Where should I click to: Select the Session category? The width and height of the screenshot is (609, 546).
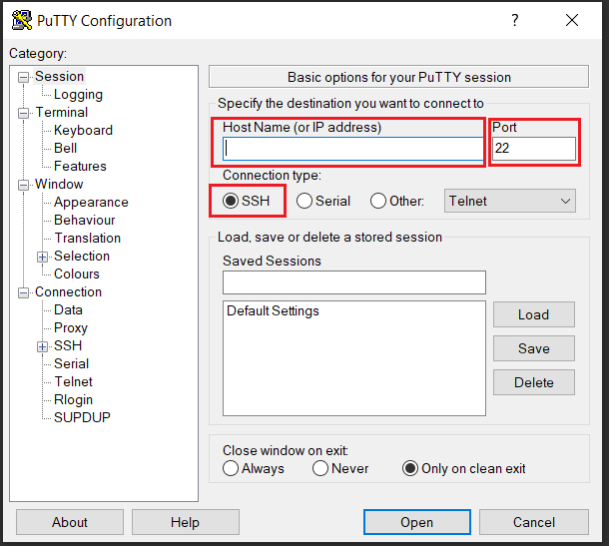pos(60,77)
